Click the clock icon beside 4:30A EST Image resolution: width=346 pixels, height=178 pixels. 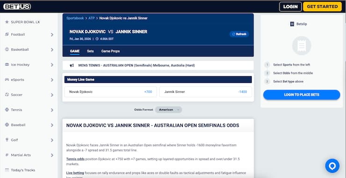pos(97,39)
